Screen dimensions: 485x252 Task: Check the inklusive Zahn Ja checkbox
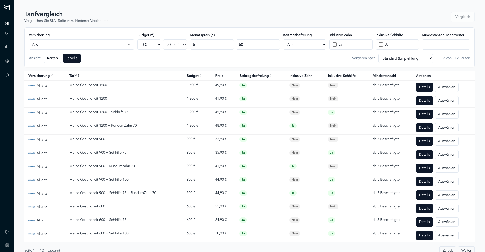click(335, 45)
